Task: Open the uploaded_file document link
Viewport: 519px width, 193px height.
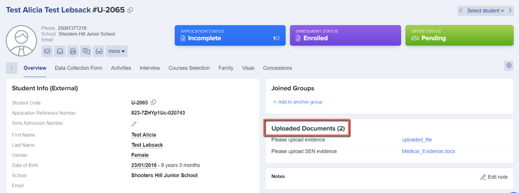Action: pos(417,140)
